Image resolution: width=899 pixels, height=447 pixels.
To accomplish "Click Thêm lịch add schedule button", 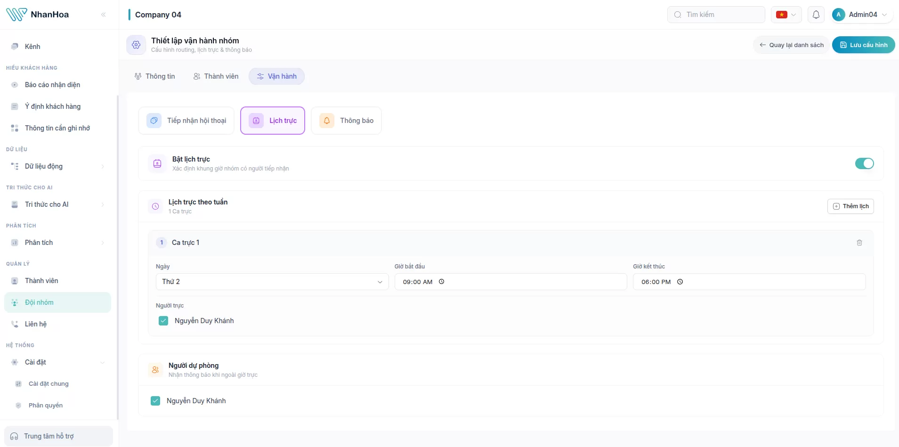I will tap(850, 206).
